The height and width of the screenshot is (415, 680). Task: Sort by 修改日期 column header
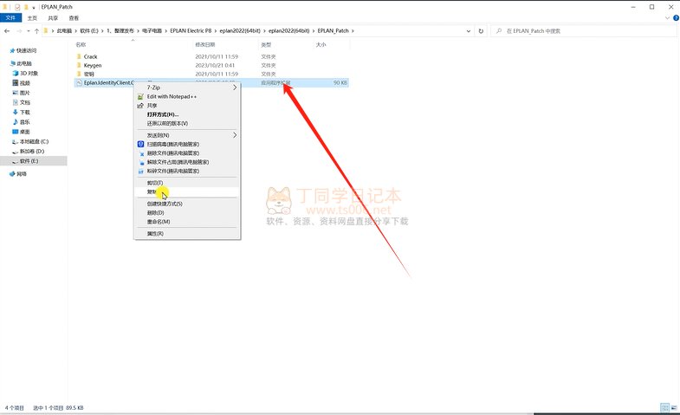coord(205,45)
